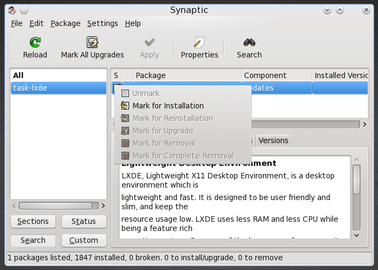The image size is (378, 270).
Task: Click the window up-arrow button in the title bar
Action: pyautogui.click(x=339, y=10)
